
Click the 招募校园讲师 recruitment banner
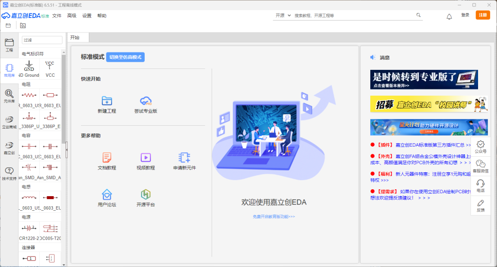point(429,104)
